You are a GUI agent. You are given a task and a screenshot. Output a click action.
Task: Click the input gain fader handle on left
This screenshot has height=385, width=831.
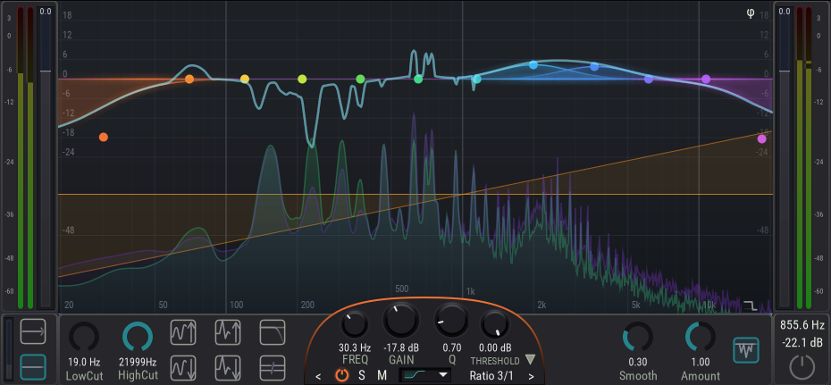(x=46, y=71)
